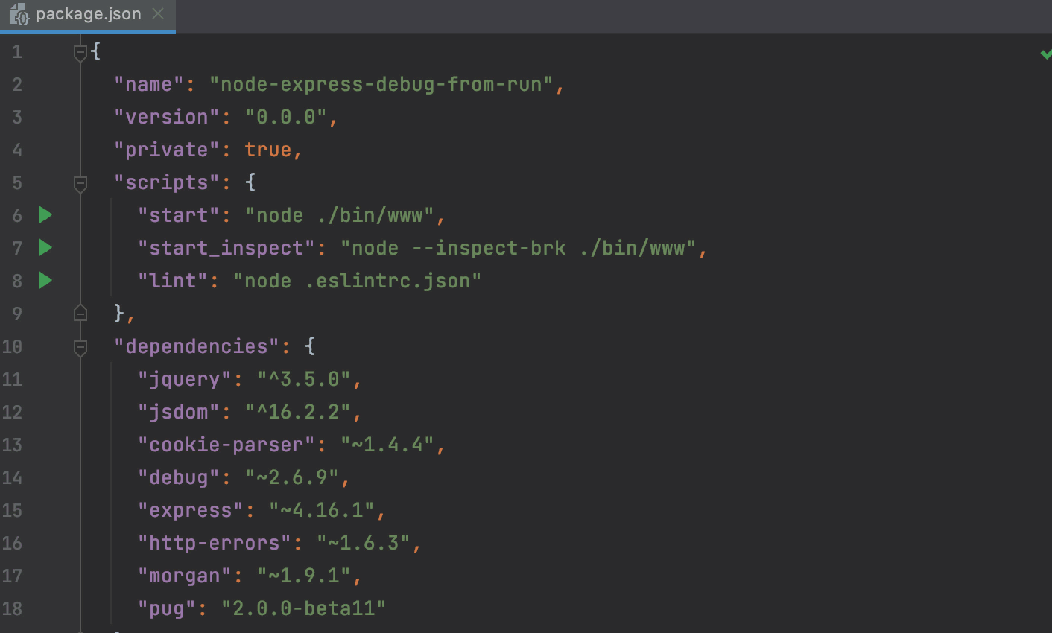Collapse the "dependencies" object
Screen dimensions: 1052x633
tap(80, 347)
